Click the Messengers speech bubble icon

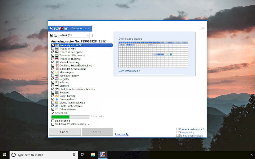click(x=57, y=72)
